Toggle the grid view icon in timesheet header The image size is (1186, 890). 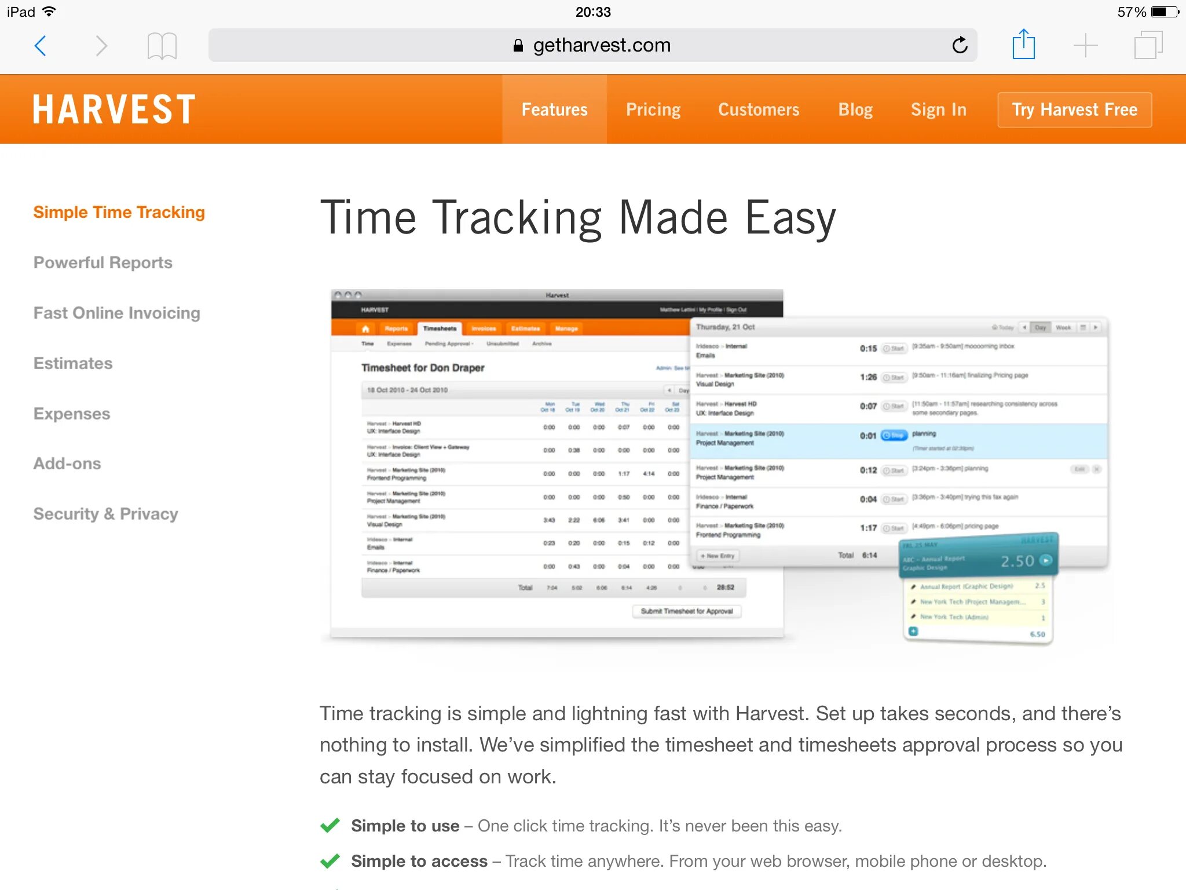(x=1082, y=329)
